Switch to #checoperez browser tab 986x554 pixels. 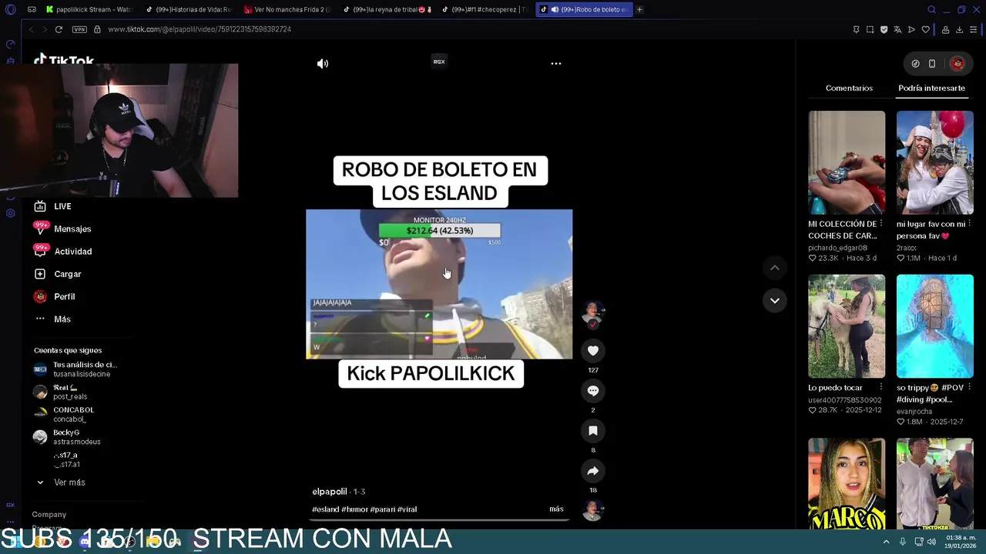pyautogui.click(x=485, y=9)
